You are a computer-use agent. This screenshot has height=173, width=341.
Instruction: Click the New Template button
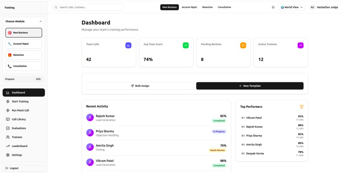(x=250, y=86)
